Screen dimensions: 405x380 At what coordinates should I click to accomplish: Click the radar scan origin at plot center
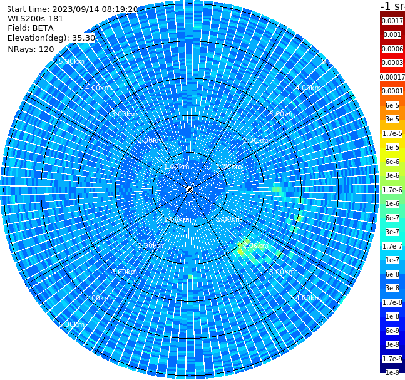190,190
